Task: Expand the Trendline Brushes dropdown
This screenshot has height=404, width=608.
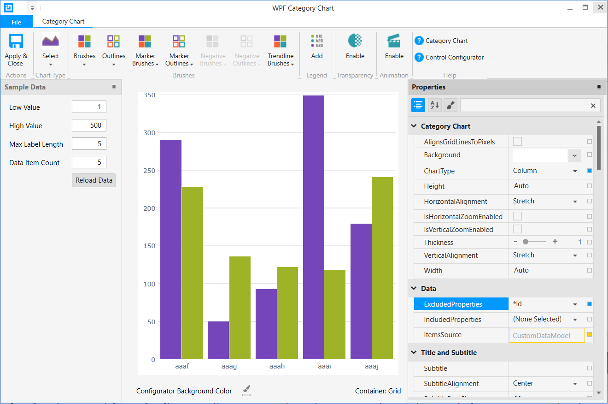Action: [281, 64]
